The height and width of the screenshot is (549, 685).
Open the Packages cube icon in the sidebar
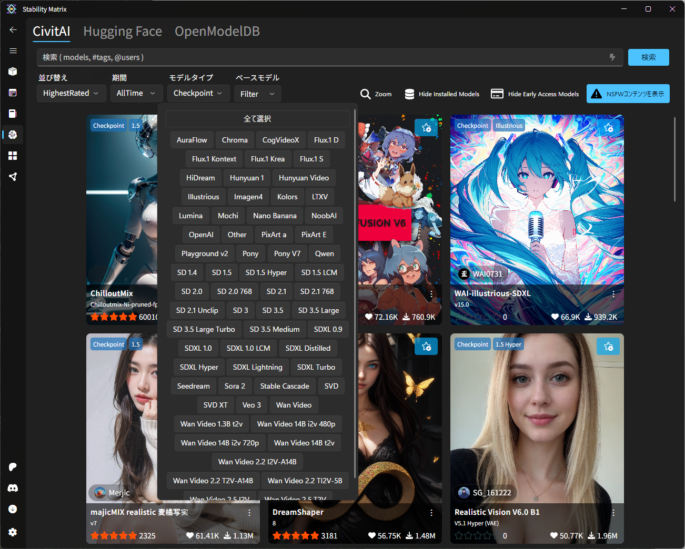tap(13, 72)
